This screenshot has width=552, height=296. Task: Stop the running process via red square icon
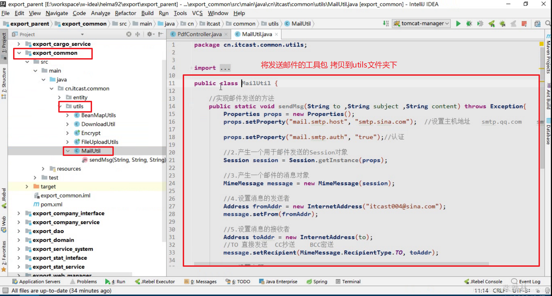[524, 23]
